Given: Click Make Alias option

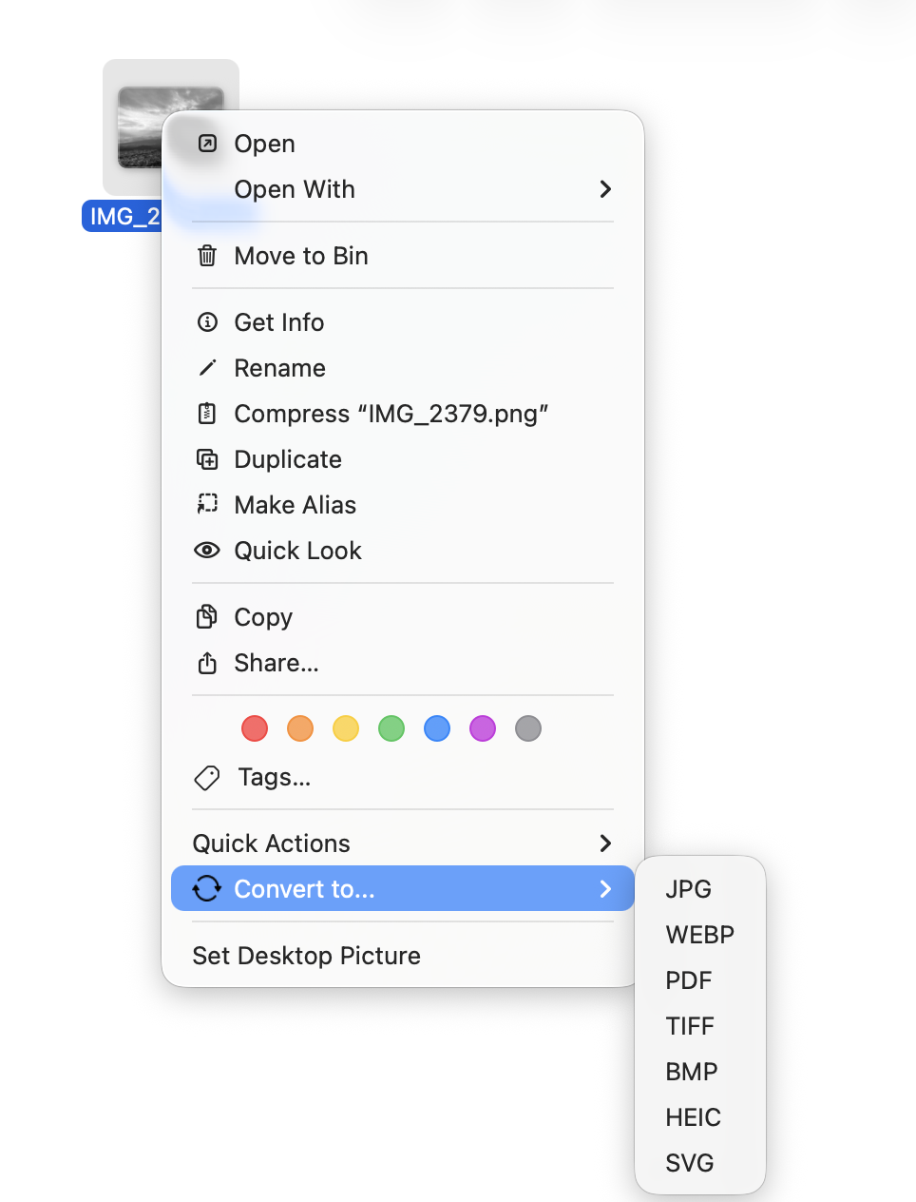Looking at the screenshot, I should 295,505.
